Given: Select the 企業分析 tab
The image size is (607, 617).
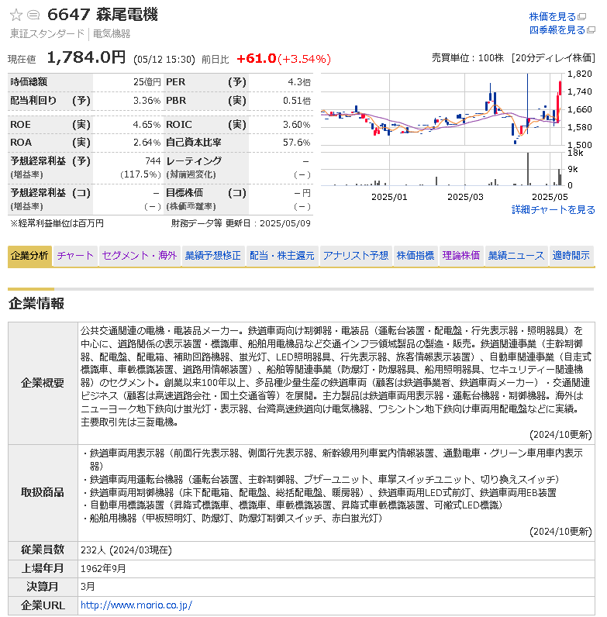Looking at the screenshot, I should pyautogui.click(x=29, y=255).
